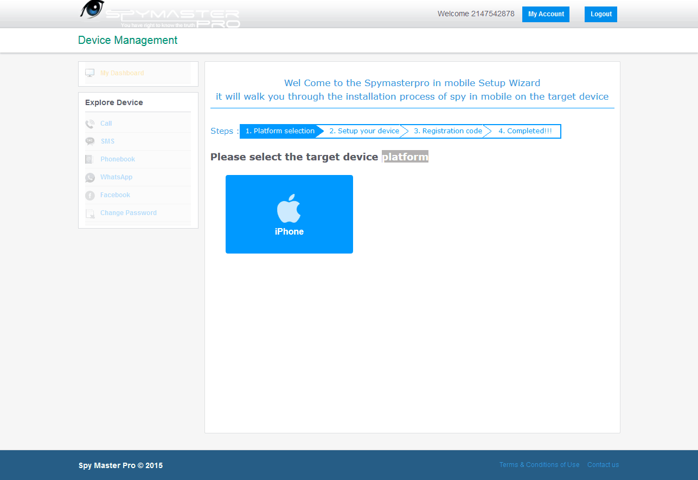698x480 pixels.
Task: Open the Call log link
Action: pyautogui.click(x=106, y=124)
